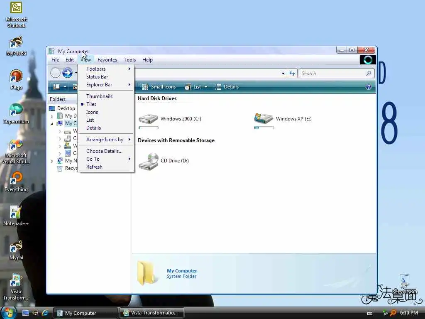Select the Mypal desktop shortcut
425x319 pixels.
16,250
